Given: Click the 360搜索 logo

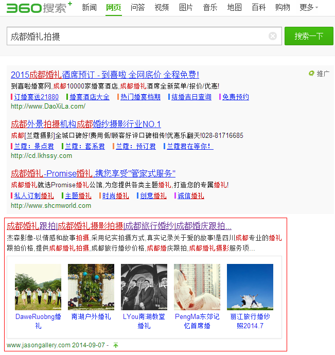Looking at the screenshot, I should pyautogui.click(x=36, y=8).
